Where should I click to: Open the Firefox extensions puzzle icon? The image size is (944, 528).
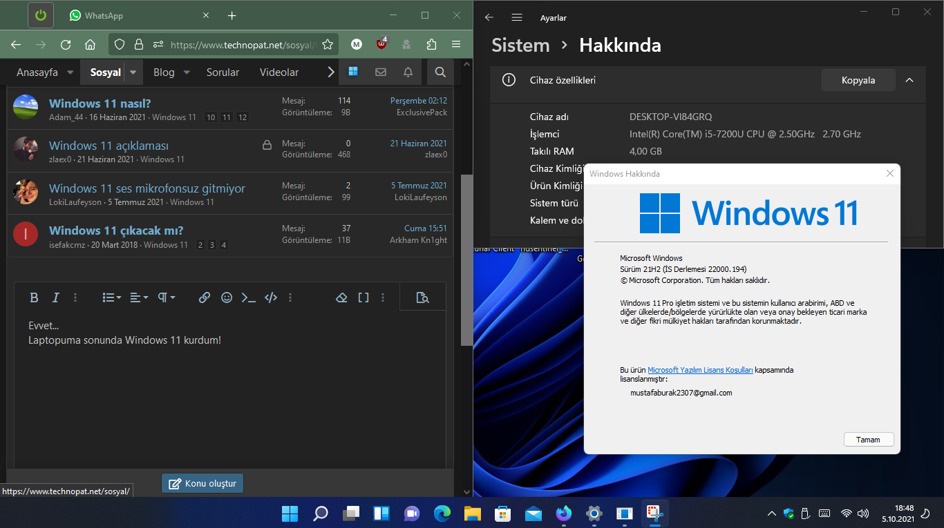432,44
